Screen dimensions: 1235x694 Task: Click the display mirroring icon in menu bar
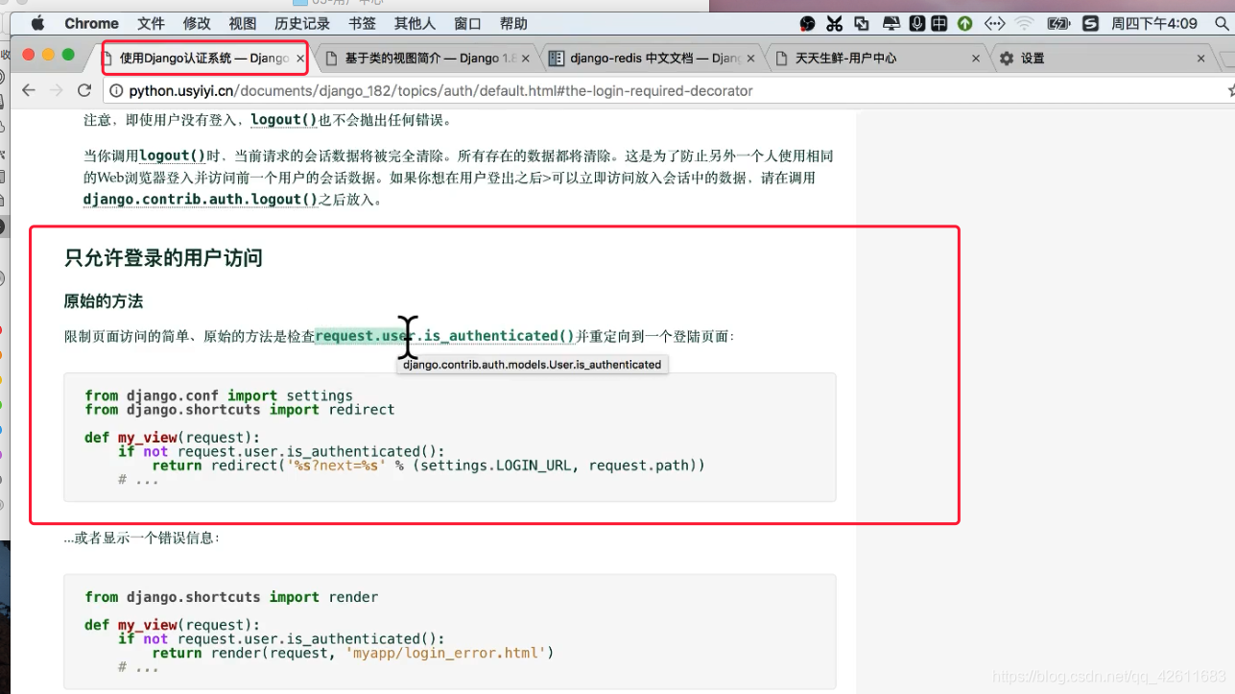click(891, 23)
